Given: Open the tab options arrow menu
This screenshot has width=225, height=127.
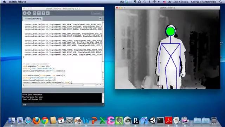Looking at the screenshot, I should [x=100, y=19].
